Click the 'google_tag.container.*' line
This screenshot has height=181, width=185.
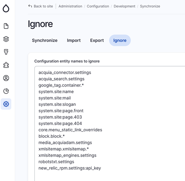click(x=61, y=85)
